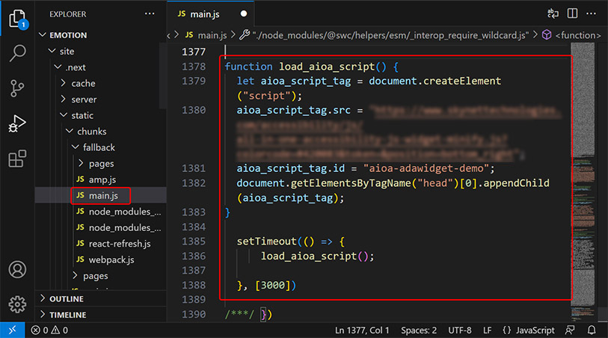Change encoding via UTF-8
Image resolution: width=608 pixels, height=338 pixels.
[460, 331]
